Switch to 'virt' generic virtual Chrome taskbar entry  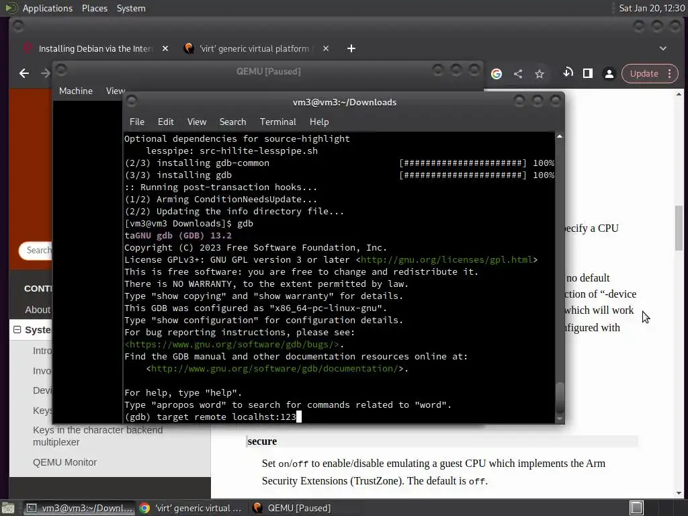coord(191,508)
